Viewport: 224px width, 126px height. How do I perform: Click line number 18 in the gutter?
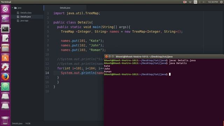pyautogui.click(x=47, y=91)
